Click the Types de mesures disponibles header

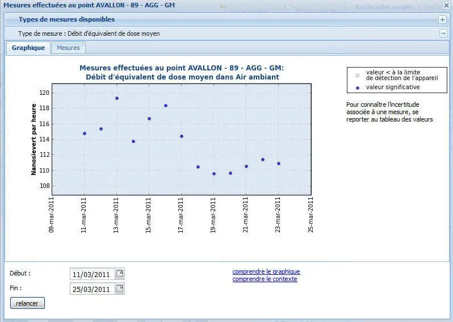(x=67, y=19)
